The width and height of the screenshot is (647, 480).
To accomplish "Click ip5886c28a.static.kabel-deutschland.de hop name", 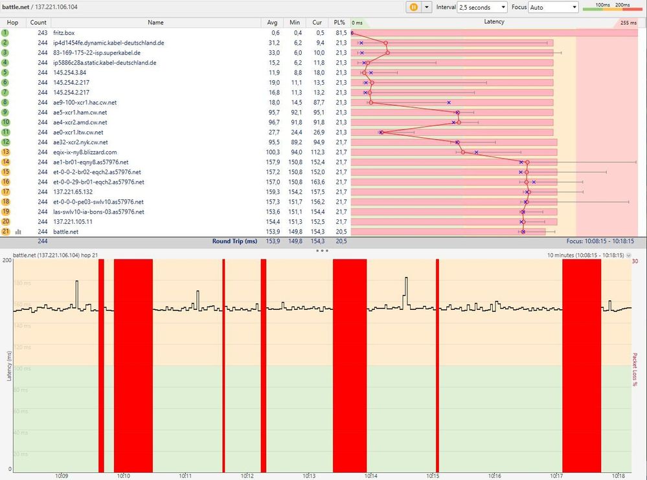I will pyautogui.click(x=104, y=63).
